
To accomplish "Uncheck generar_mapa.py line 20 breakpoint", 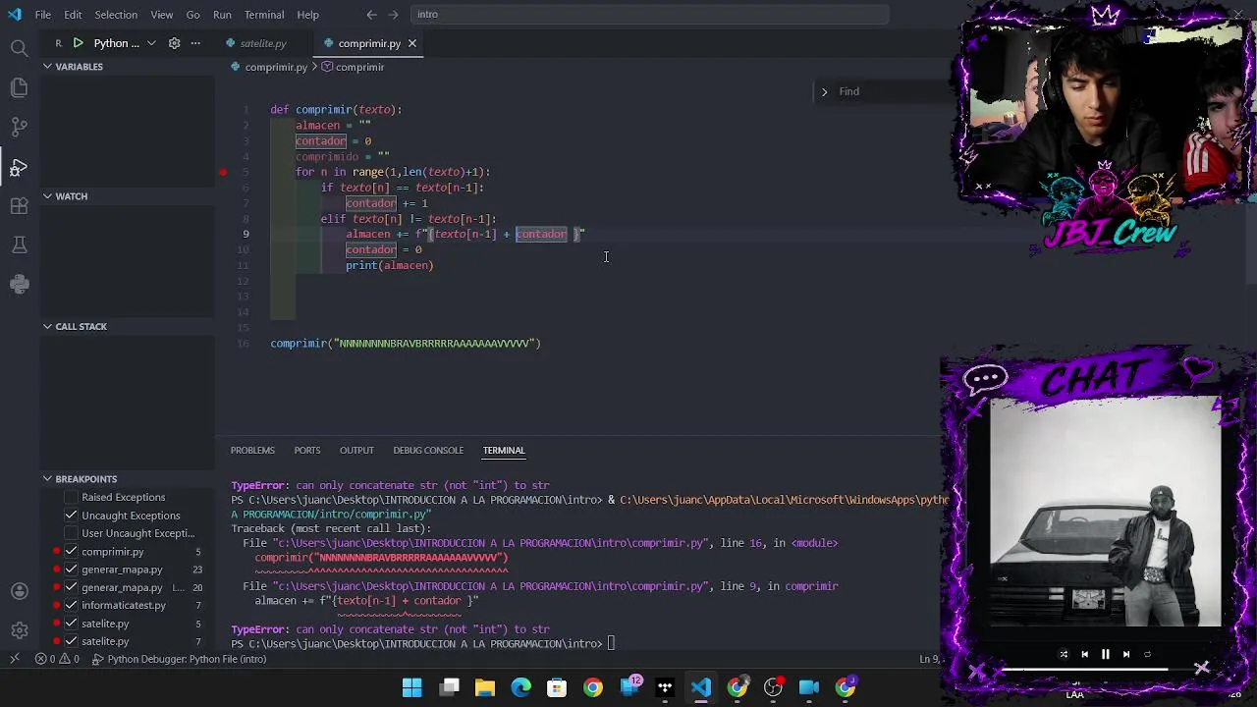I will click(71, 587).
